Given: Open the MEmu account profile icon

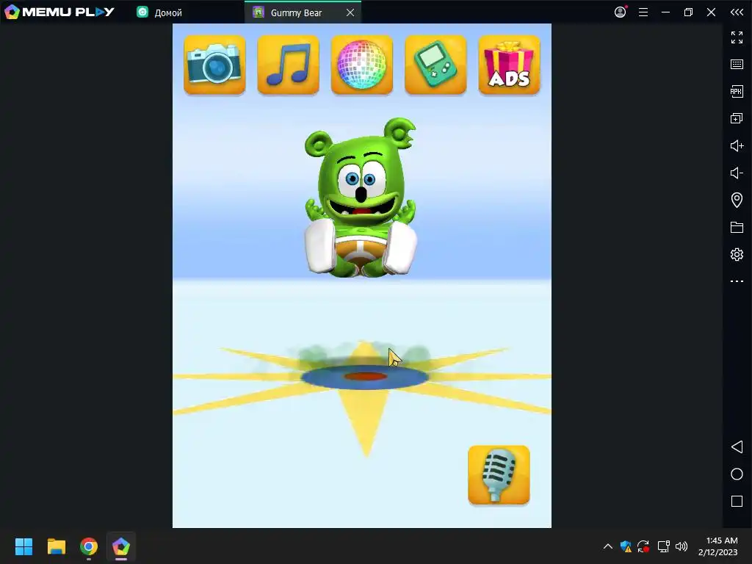Looking at the screenshot, I should pos(620,12).
